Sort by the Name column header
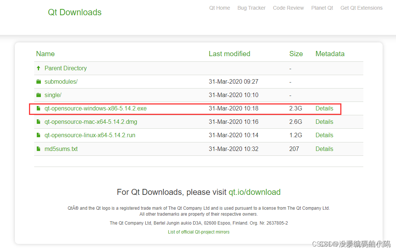The height and width of the screenshot is (251, 396). 45,54
